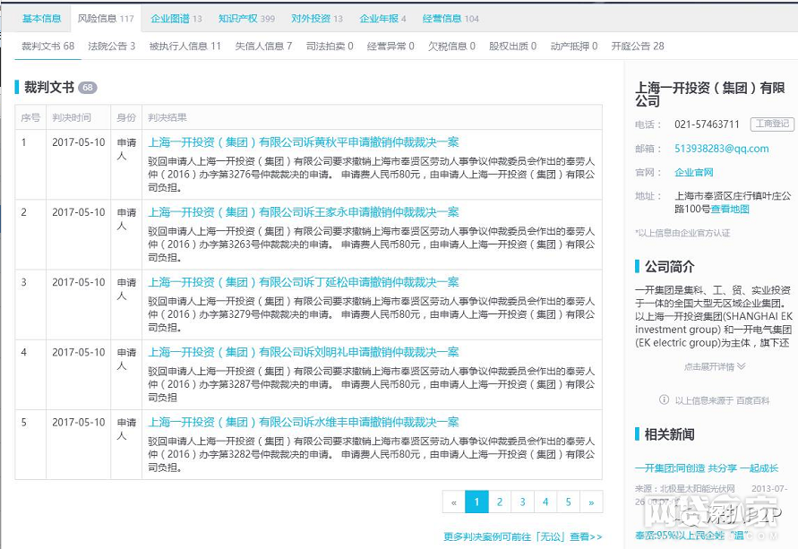Follow the 更多判决案例可前往「无讼」查看 link
This screenshot has height=549, width=798.
point(523,536)
